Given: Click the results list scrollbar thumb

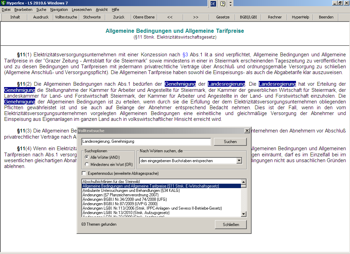Looking at the screenshot, I should click(x=243, y=186).
